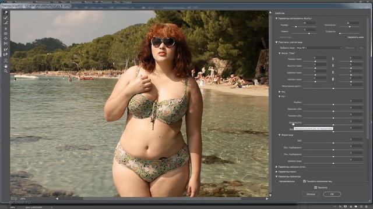Image resolution: width=373 pixels, height=209 pixels.
Task: Toggle the Preview checkbox
Action: point(316,188)
